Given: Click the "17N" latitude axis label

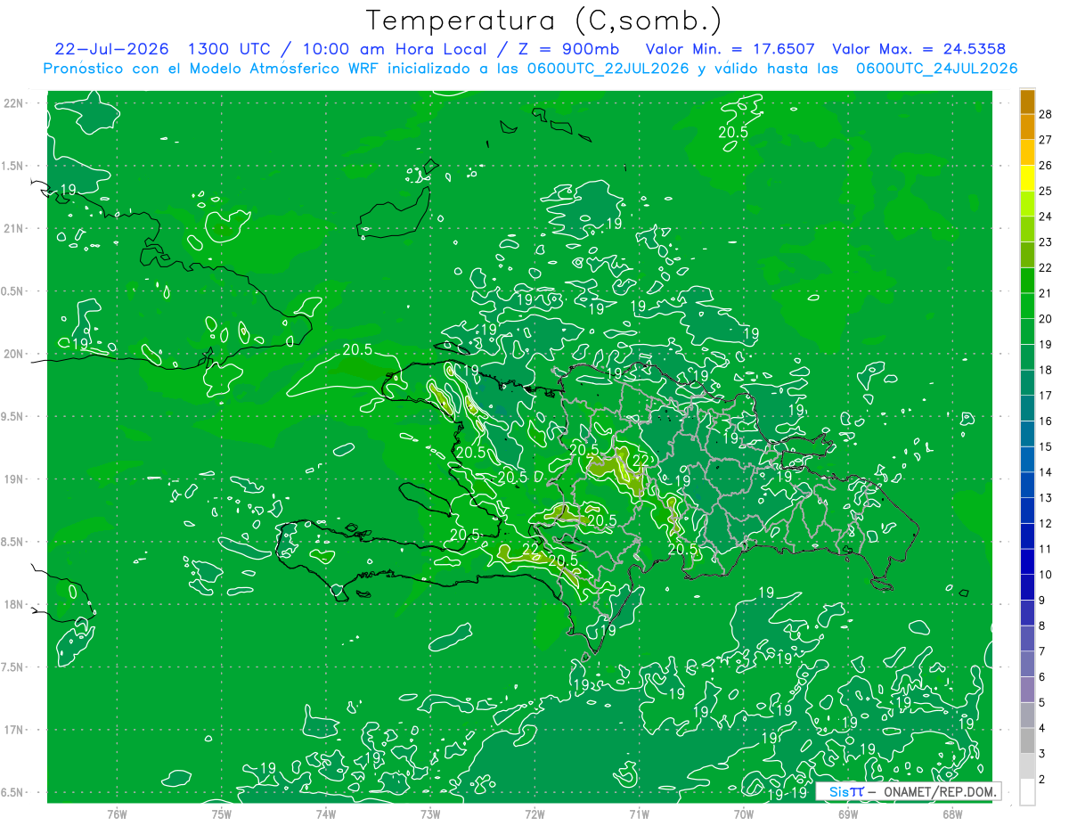Looking at the screenshot, I should (x=12, y=730).
